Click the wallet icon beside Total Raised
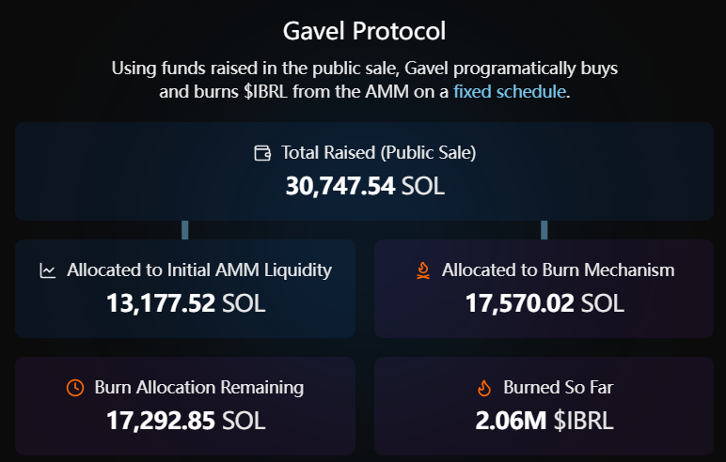The height and width of the screenshot is (462, 726). click(262, 152)
